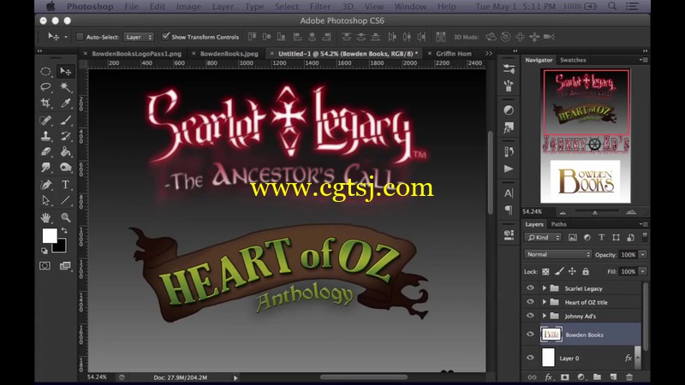This screenshot has width=685, height=385.
Task: Expand the Johnny Ad's group
Action: click(x=545, y=316)
